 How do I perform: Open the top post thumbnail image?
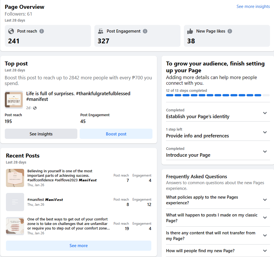point(14,99)
